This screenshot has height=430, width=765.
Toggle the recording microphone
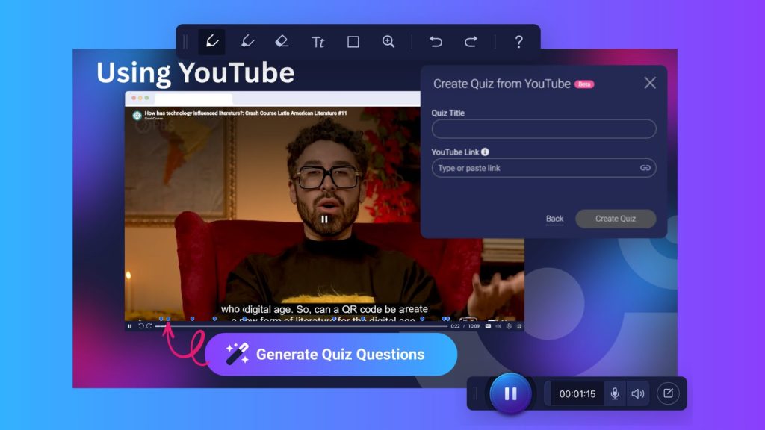pos(615,393)
